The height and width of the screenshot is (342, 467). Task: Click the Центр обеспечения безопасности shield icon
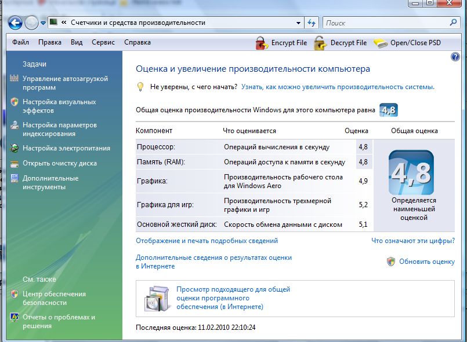coord(15,294)
